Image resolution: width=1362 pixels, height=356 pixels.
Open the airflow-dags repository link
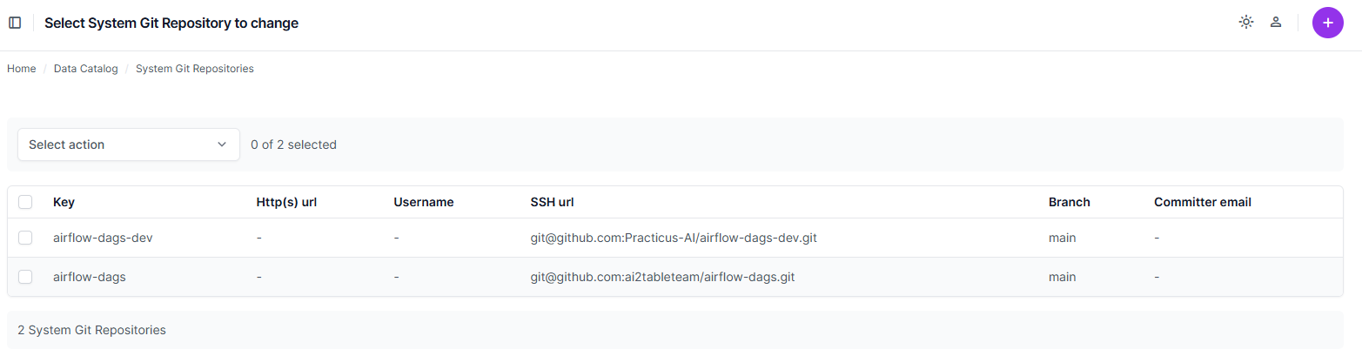coord(90,277)
